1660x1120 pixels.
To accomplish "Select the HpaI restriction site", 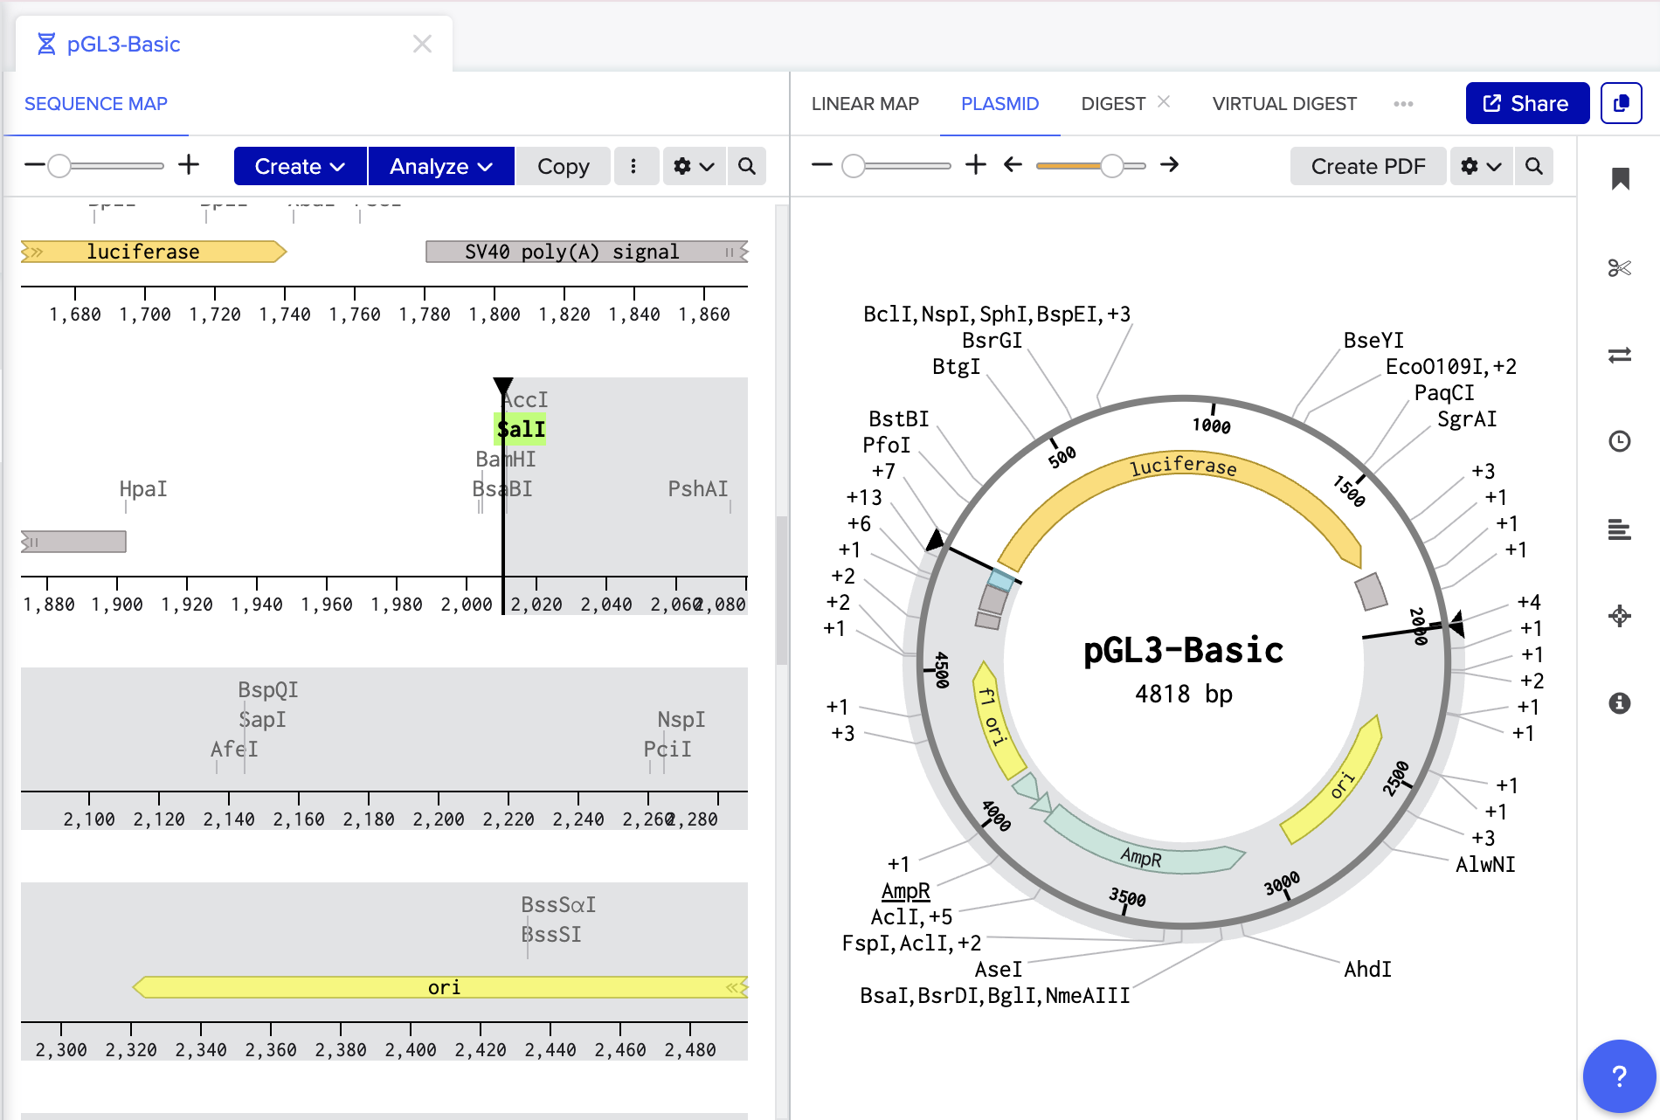I will tap(143, 488).
